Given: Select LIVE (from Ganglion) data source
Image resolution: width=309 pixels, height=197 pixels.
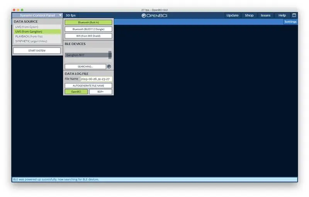Looking at the screenshot, I should click(37, 32).
